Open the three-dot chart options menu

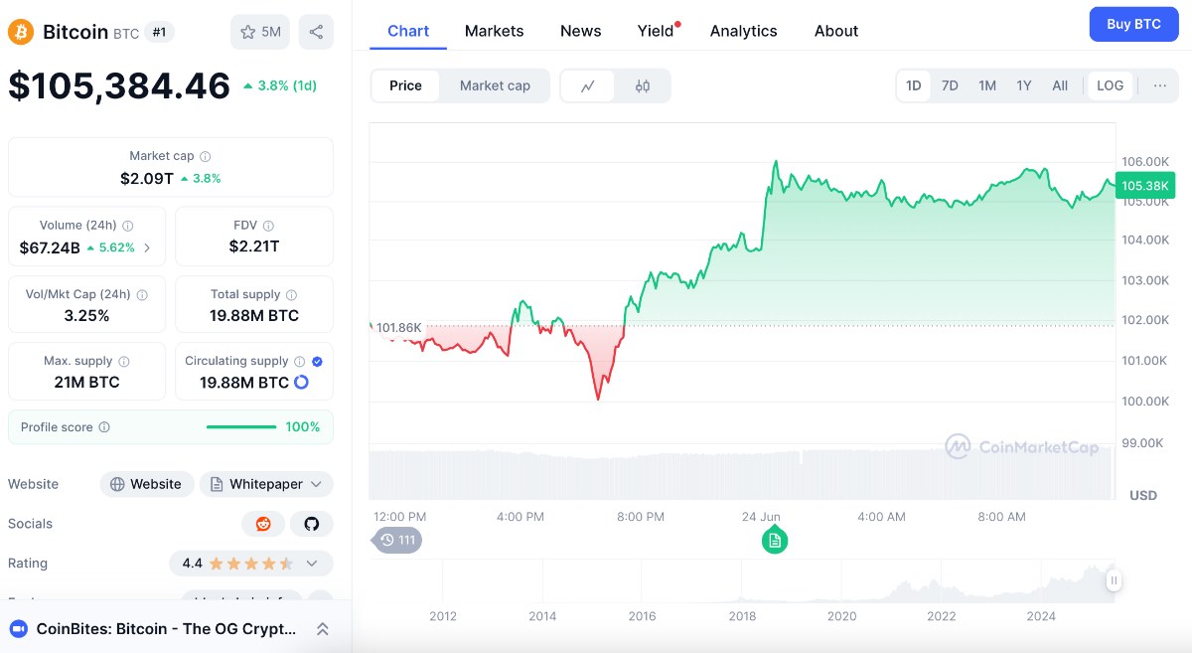(1160, 85)
